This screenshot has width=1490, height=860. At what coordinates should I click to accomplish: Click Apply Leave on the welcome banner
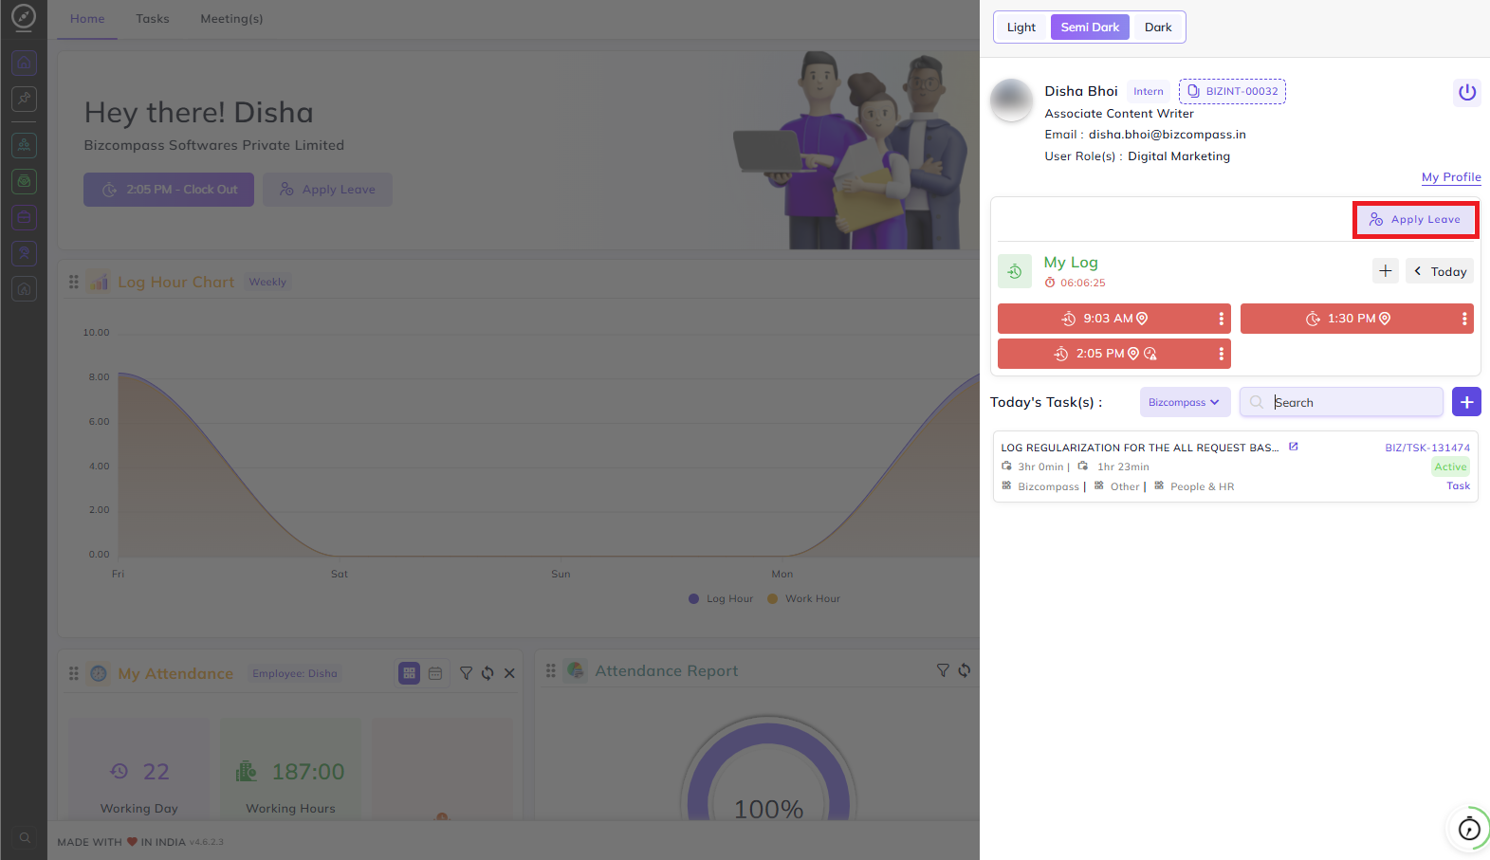327,190
